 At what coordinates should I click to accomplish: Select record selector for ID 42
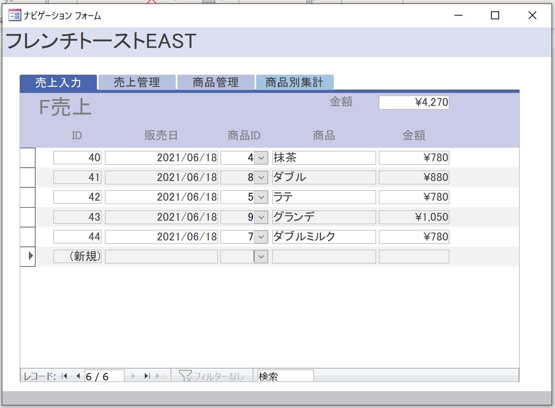28,197
